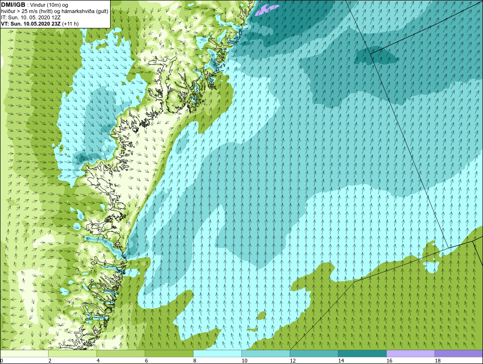
Task: Click legend label '12'
Action: [x=293, y=361]
